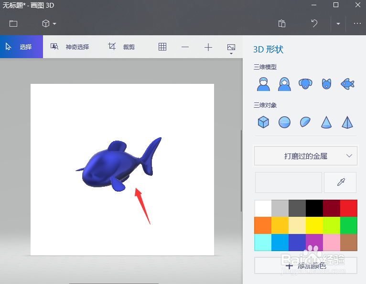Pick the cone 3D object
The height and width of the screenshot is (284, 366).
326,122
